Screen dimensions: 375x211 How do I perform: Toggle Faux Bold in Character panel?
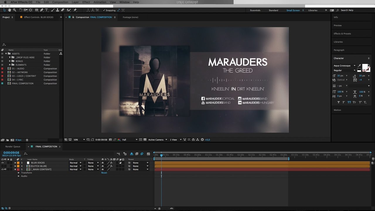point(339,102)
